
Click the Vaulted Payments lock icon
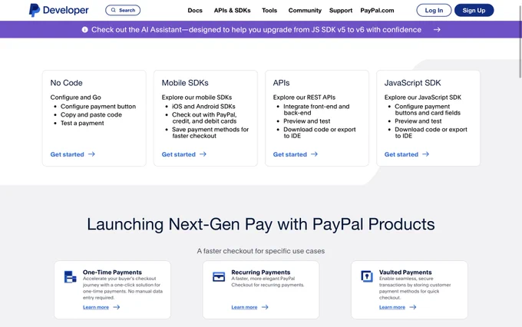click(x=367, y=276)
